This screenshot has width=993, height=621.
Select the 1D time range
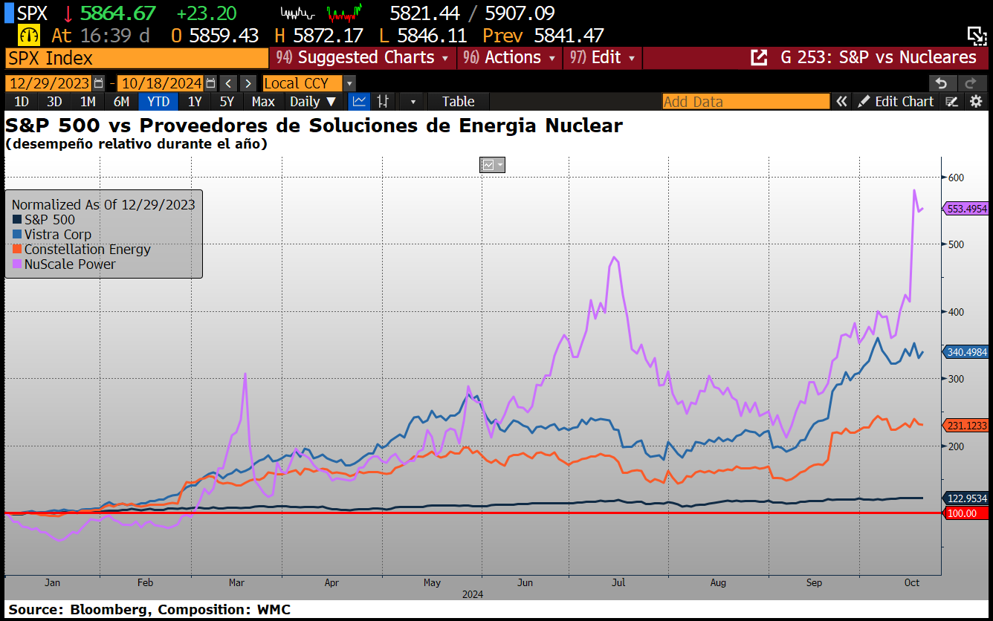[22, 102]
